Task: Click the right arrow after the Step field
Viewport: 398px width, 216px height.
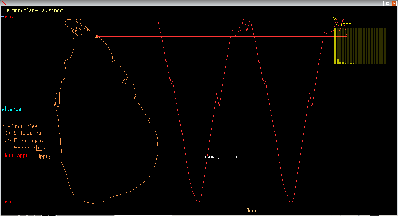Action: [x=44, y=148]
